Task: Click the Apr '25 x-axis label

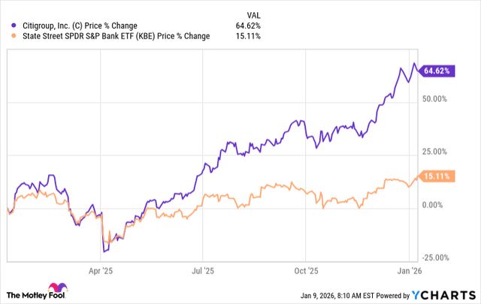Action: pos(102,268)
